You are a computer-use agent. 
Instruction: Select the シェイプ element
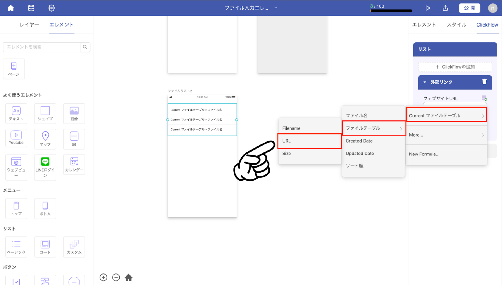pos(45,113)
